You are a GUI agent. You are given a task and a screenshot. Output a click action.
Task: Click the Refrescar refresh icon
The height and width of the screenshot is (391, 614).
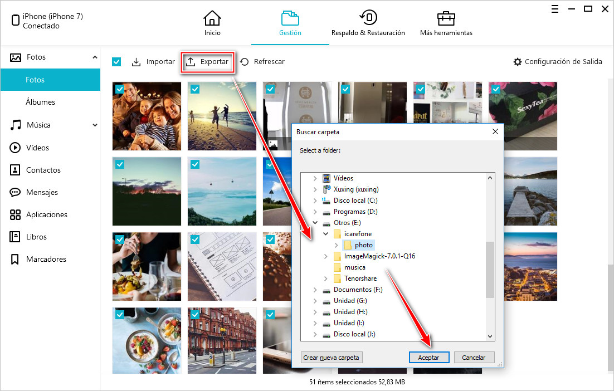click(x=245, y=62)
